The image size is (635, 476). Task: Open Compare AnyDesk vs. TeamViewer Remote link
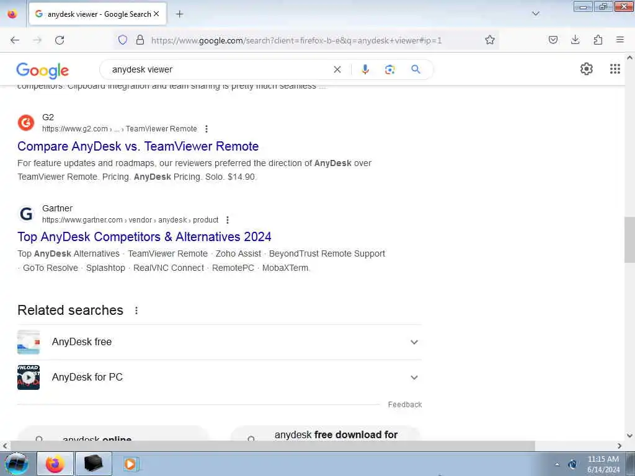(138, 146)
